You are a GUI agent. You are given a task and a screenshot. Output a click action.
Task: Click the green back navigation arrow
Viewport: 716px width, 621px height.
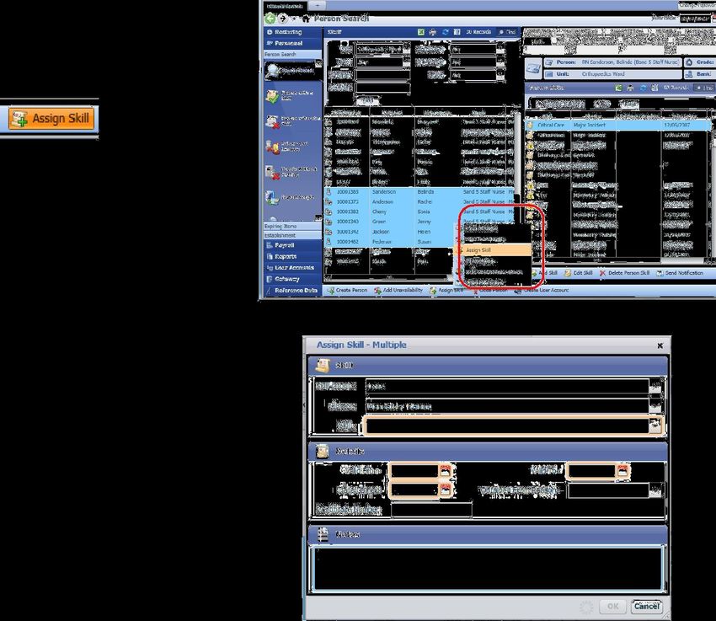(270, 18)
